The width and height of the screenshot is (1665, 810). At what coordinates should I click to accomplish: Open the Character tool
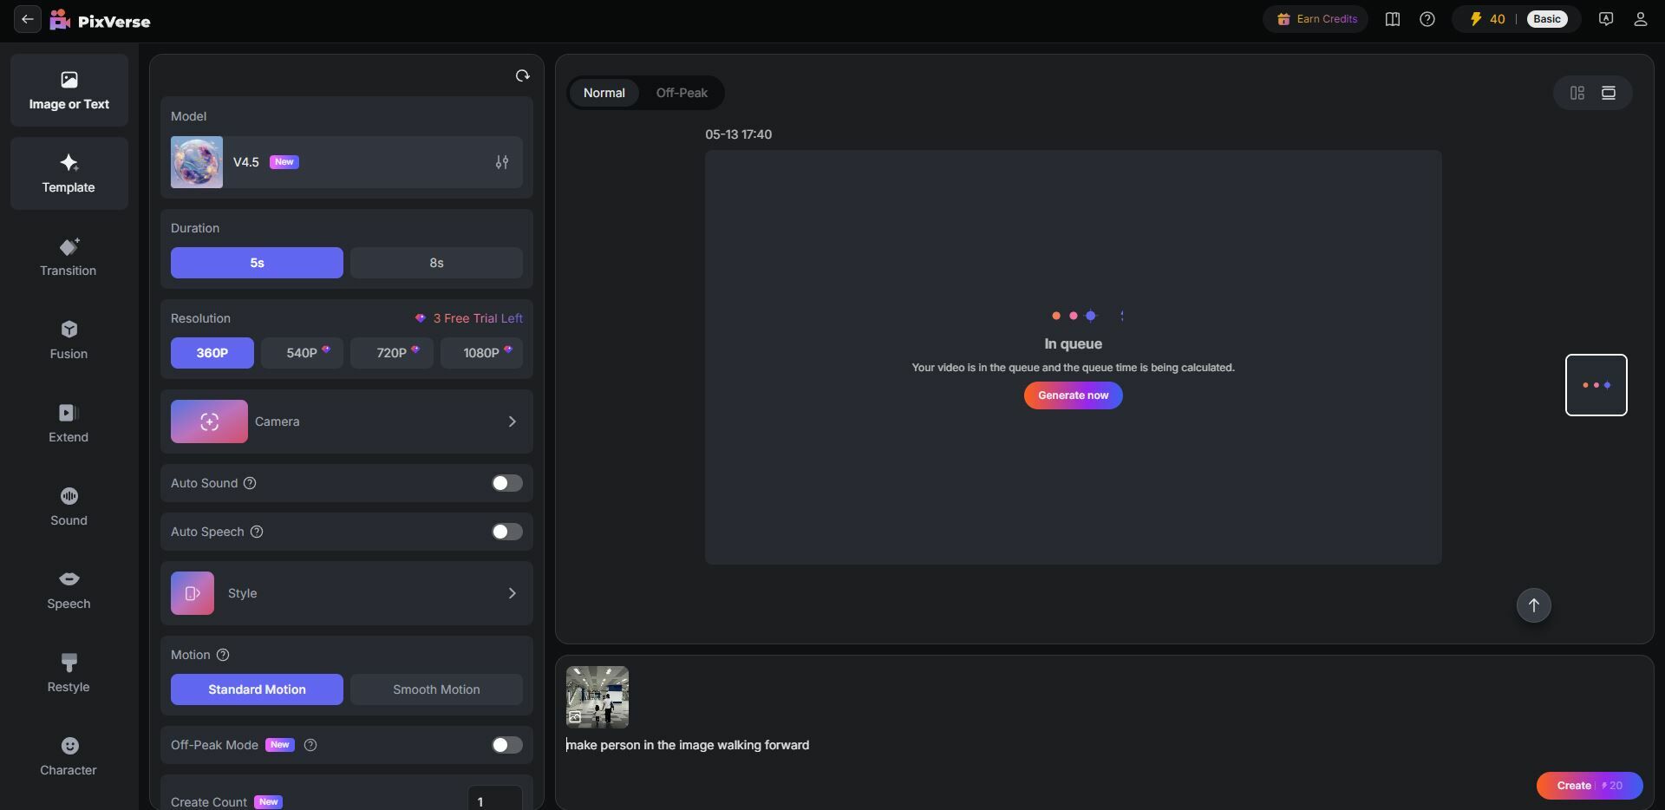(x=69, y=756)
